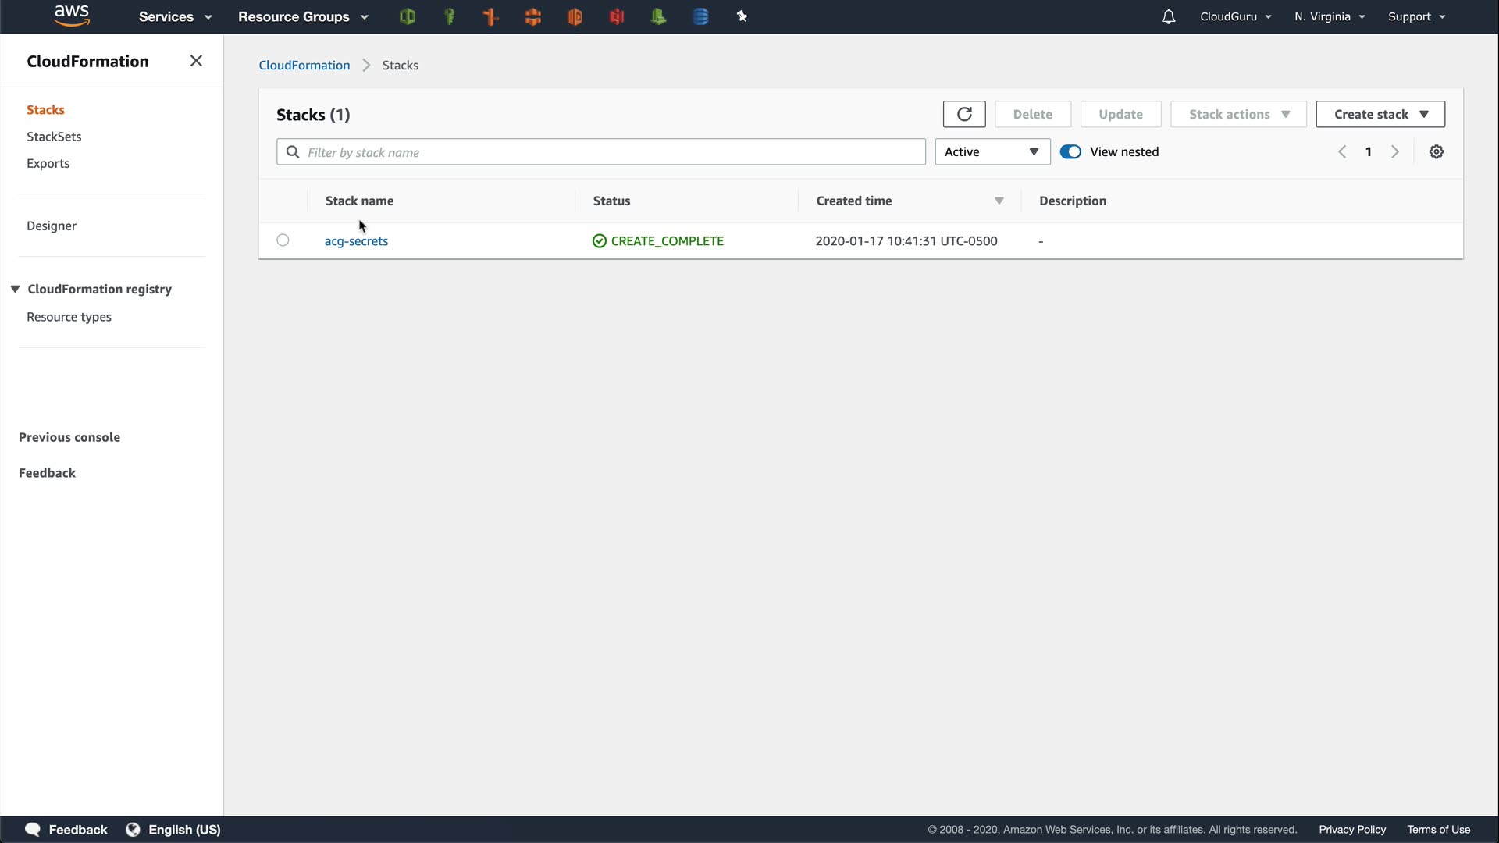
Task: Collapse the CloudFormation registry section
Action: [15, 289]
